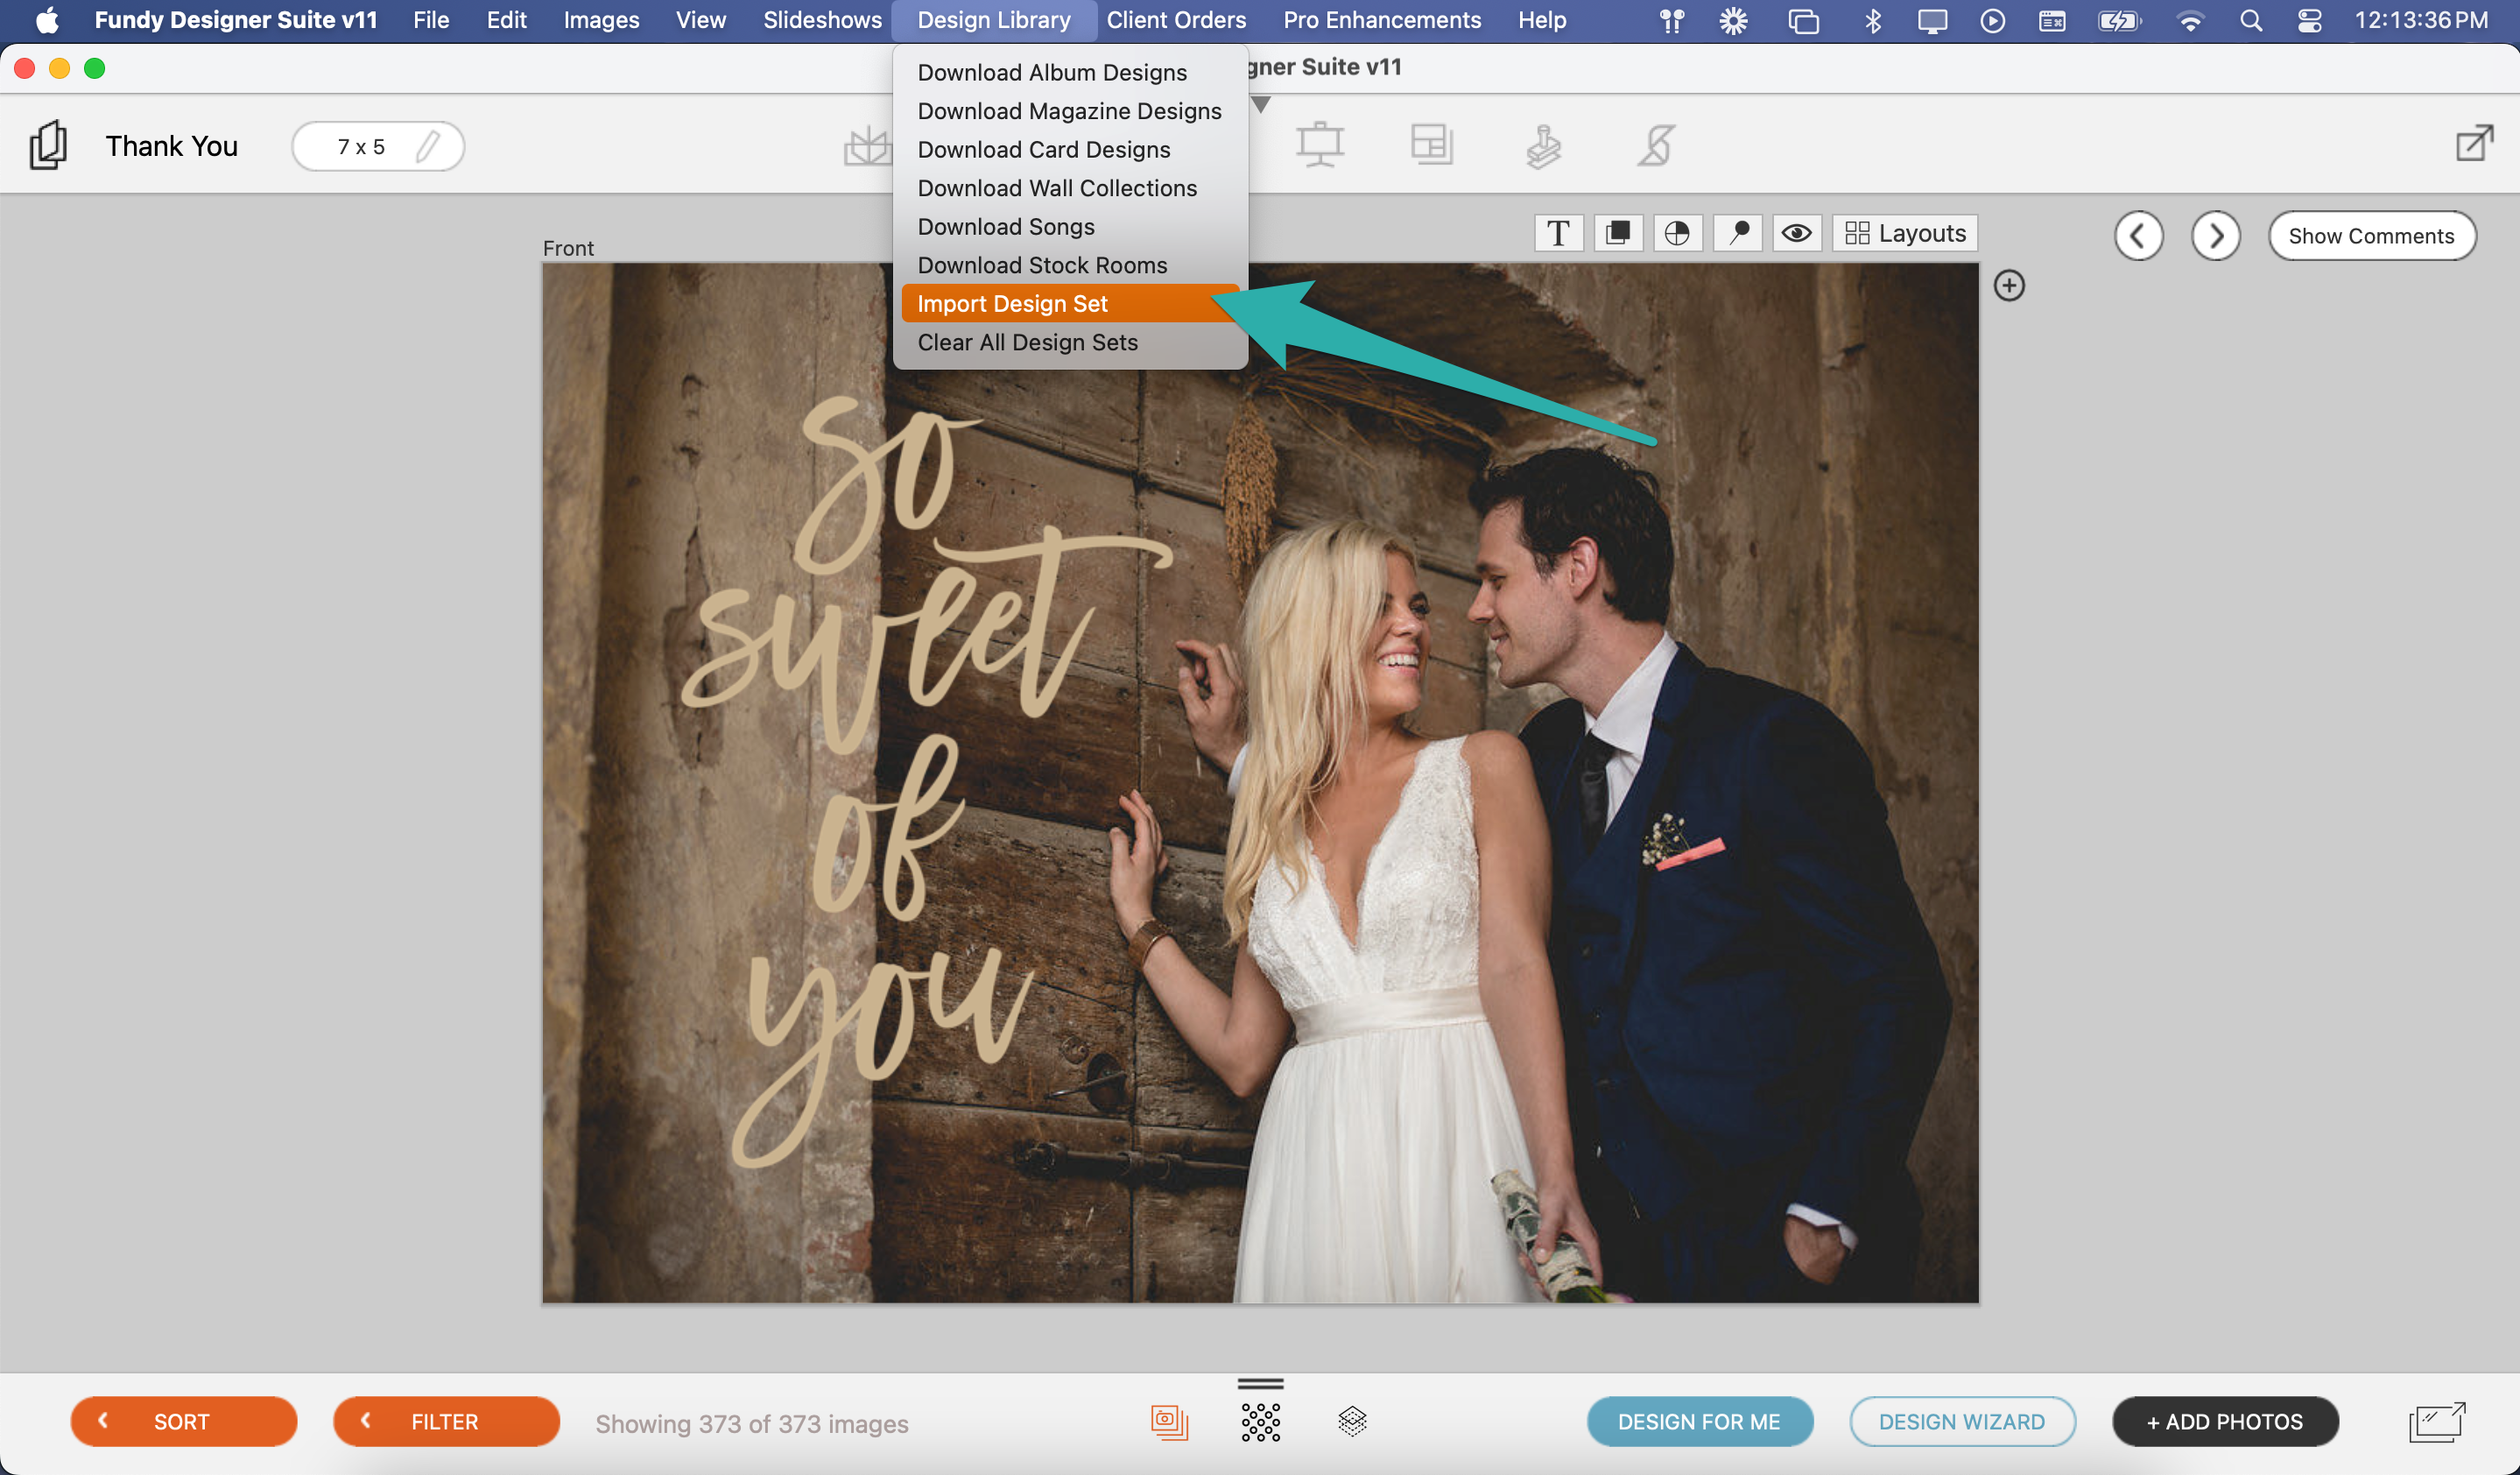Click the battery charging icon
This screenshot has height=1475, width=2520.
coord(2119,20)
